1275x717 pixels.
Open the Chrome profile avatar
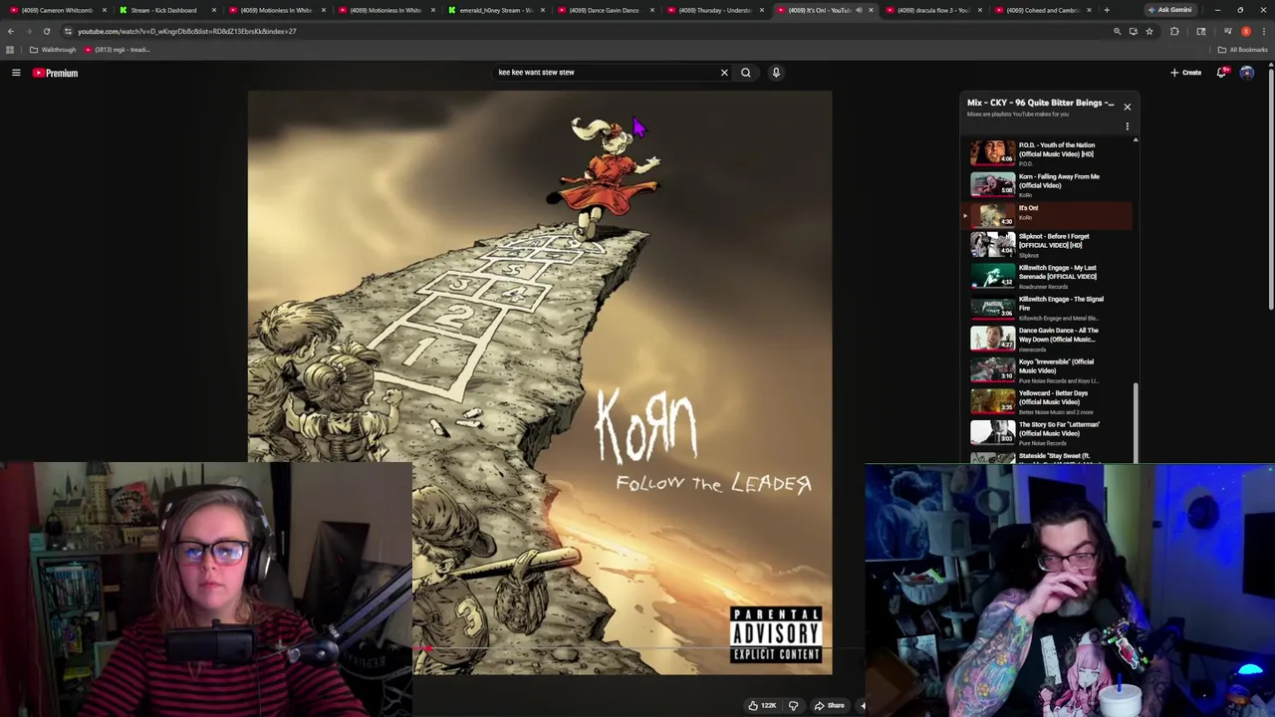pos(1245,31)
